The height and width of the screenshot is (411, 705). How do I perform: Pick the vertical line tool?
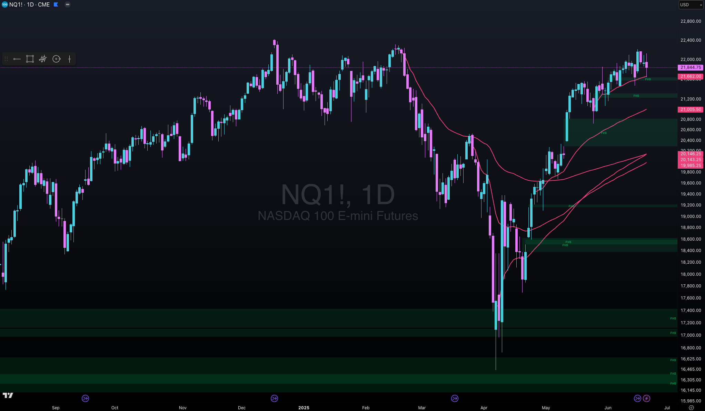tap(70, 59)
